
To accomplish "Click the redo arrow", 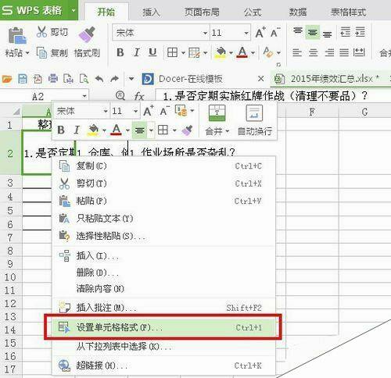I will [114, 79].
